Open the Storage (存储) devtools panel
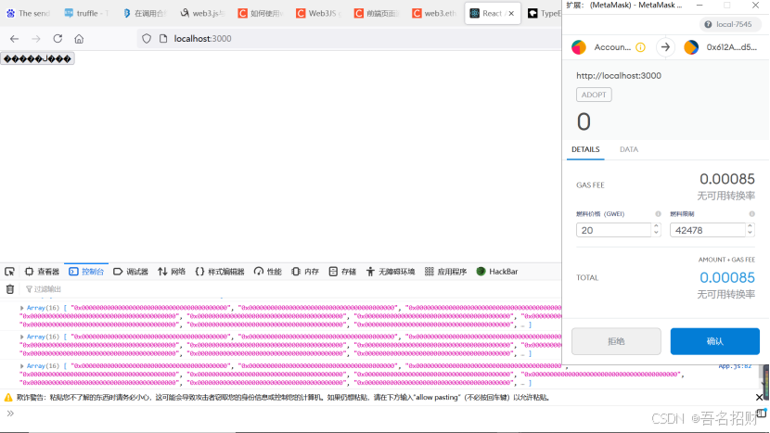This screenshot has height=433, width=770. click(x=342, y=272)
